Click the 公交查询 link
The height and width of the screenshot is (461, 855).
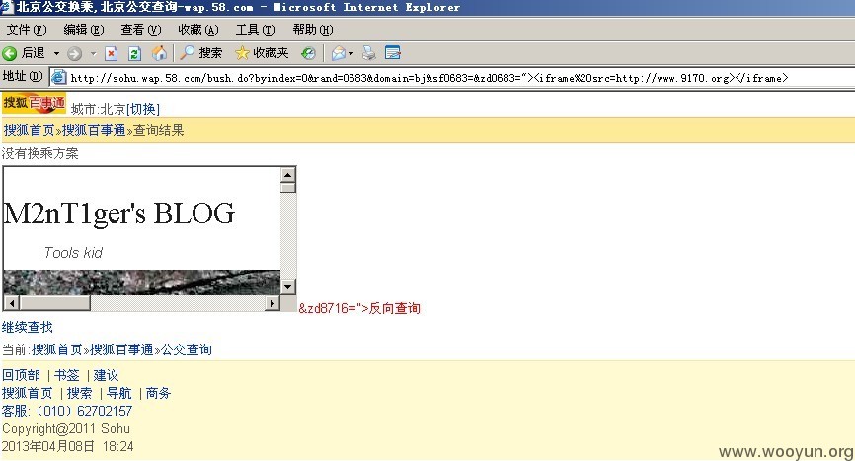coord(187,349)
